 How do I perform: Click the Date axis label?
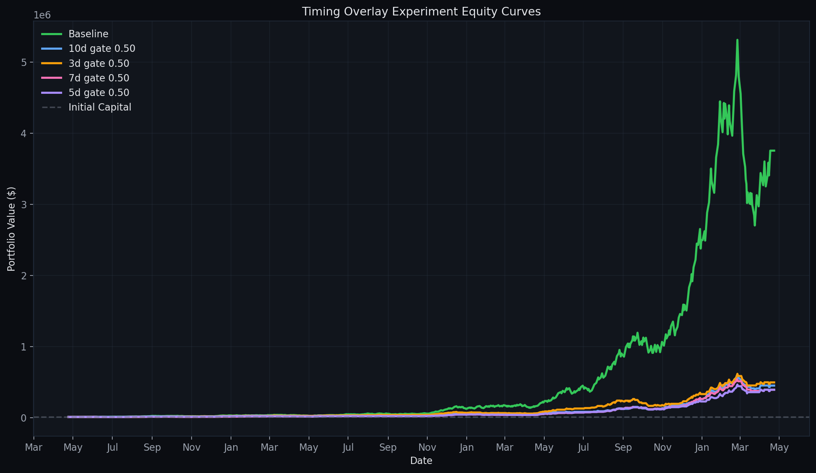421,461
